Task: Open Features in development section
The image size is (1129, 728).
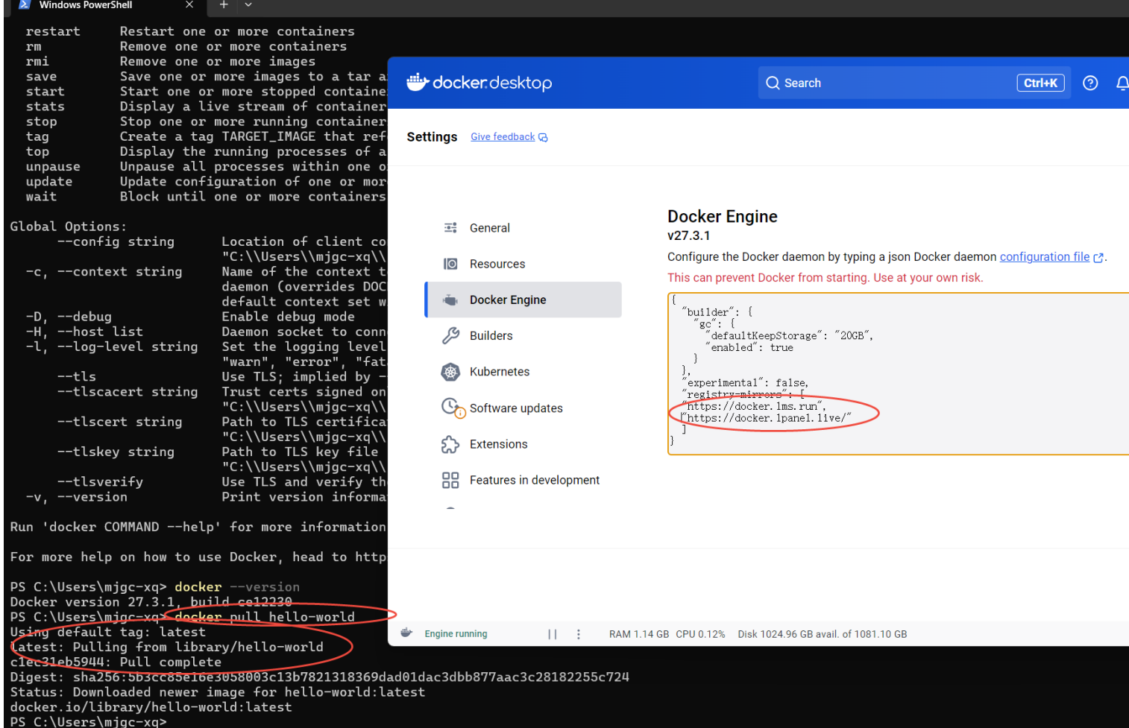Action: 523,480
